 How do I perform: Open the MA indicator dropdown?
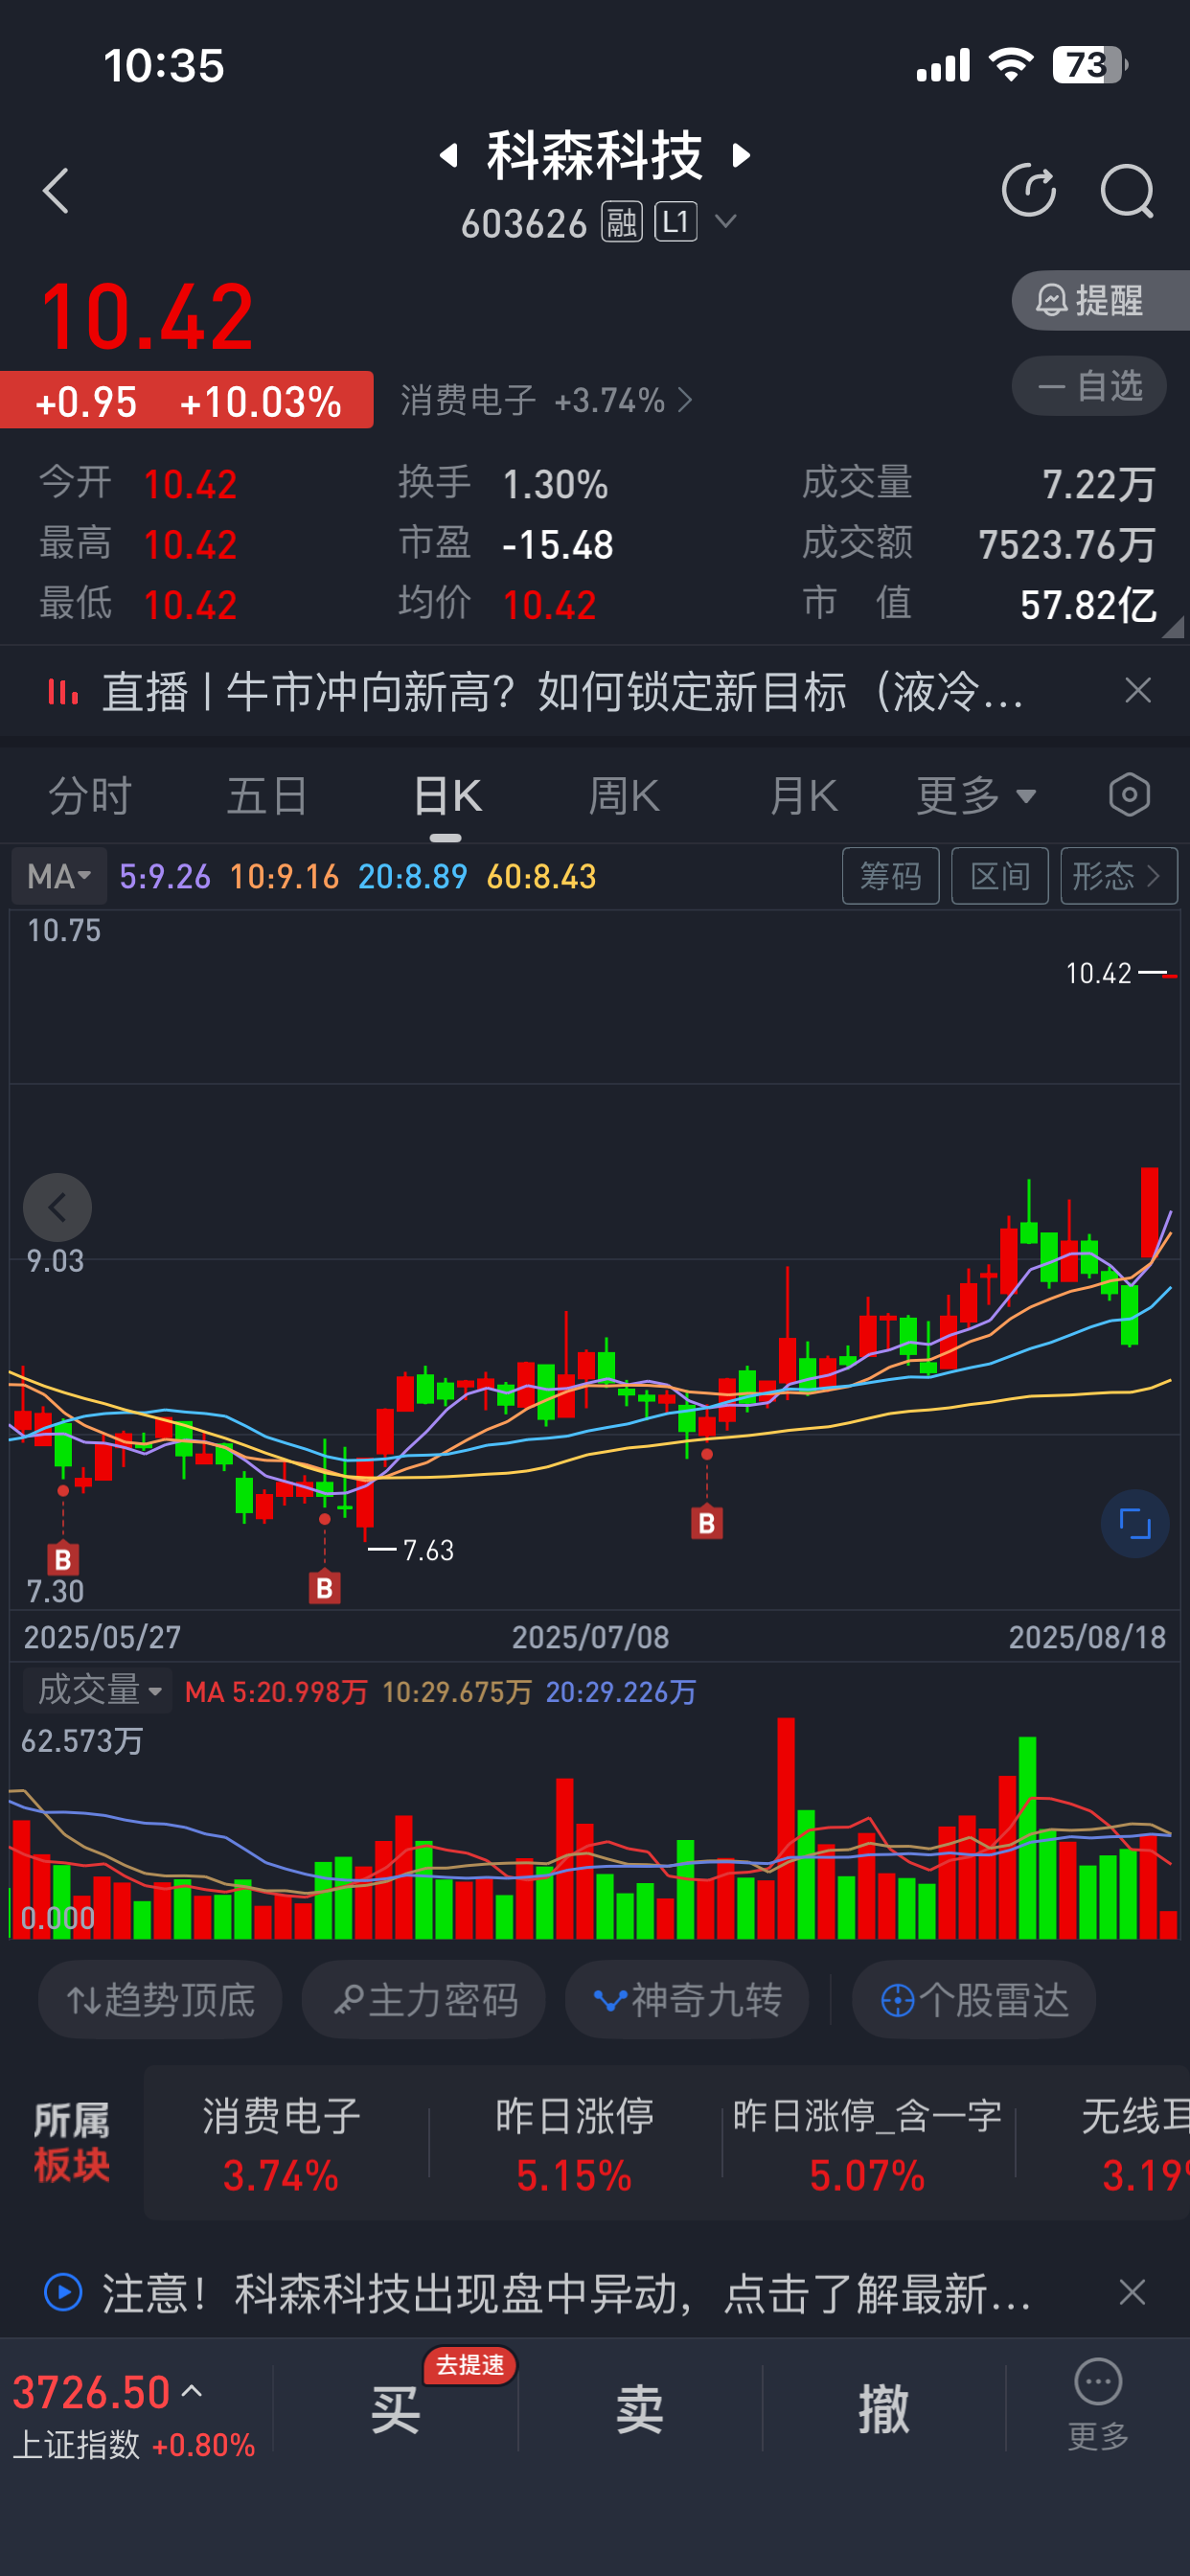(x=59, y=877)
